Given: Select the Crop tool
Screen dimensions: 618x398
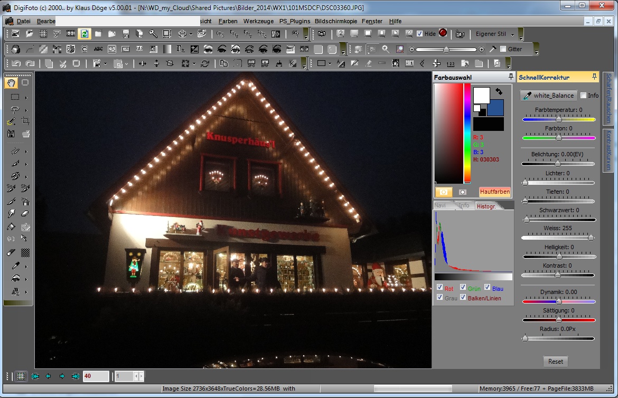Looking at the screenshot, I should point(25,121).
